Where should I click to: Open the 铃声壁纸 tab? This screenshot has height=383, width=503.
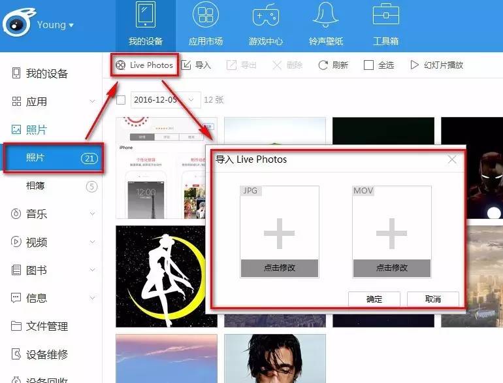click(x=326, y=25)
